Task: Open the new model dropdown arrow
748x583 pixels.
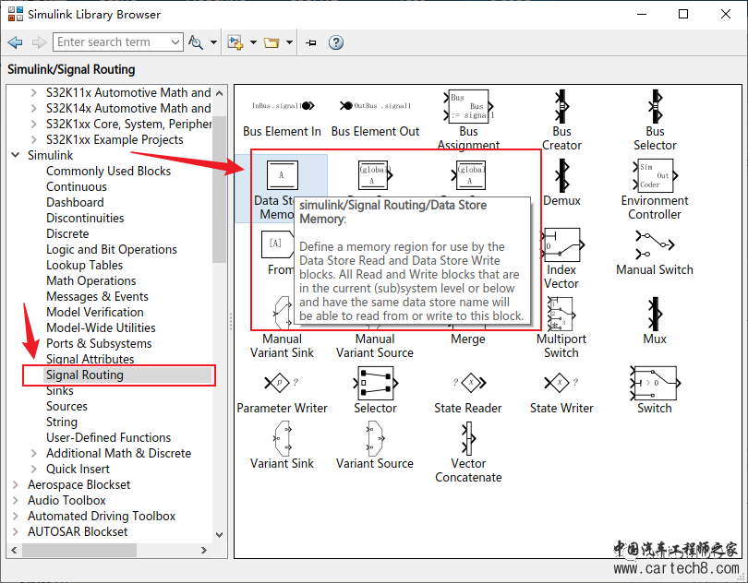Action: click(253, 42)
